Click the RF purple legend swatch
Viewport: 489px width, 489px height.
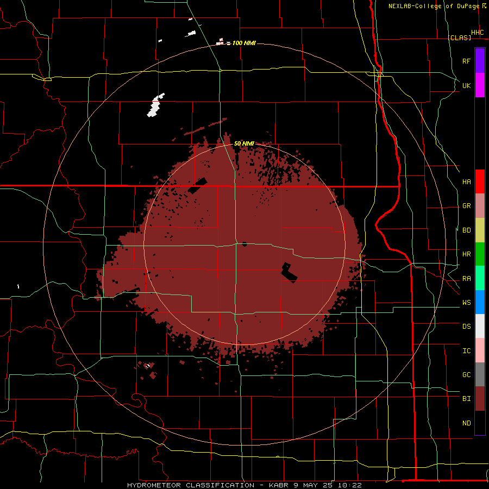pyautogui.click(x=480, y=61)
